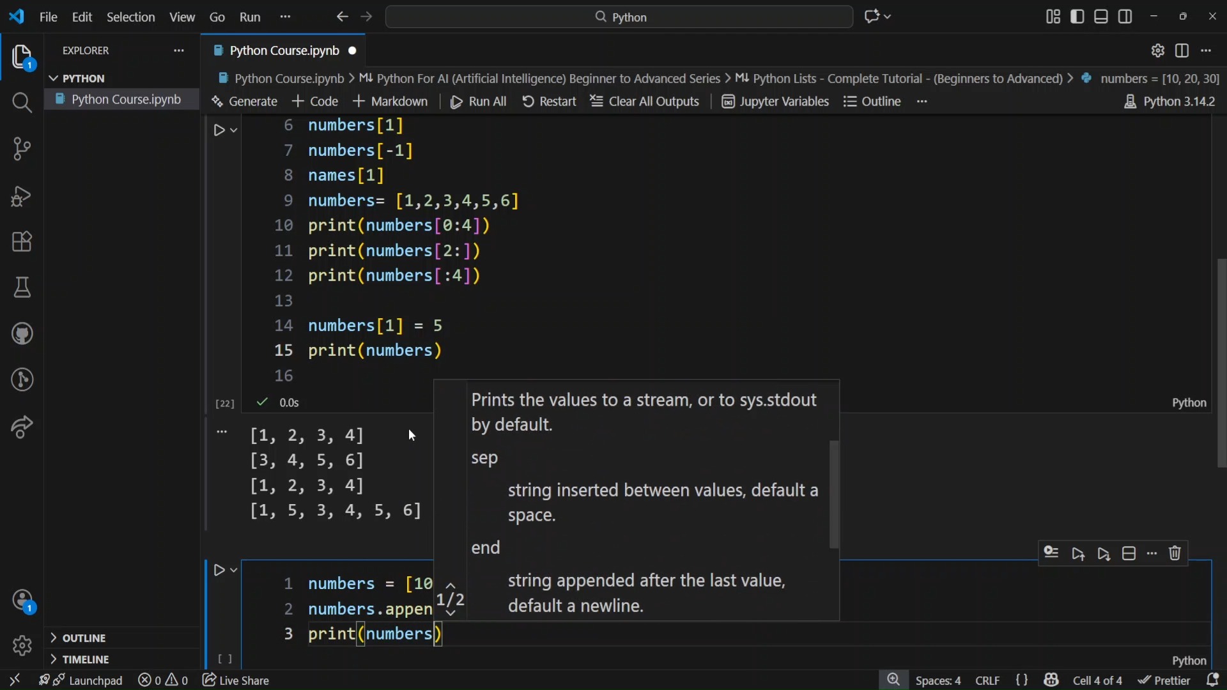Toggle the Secondary Side Bar

(1127, 17)
